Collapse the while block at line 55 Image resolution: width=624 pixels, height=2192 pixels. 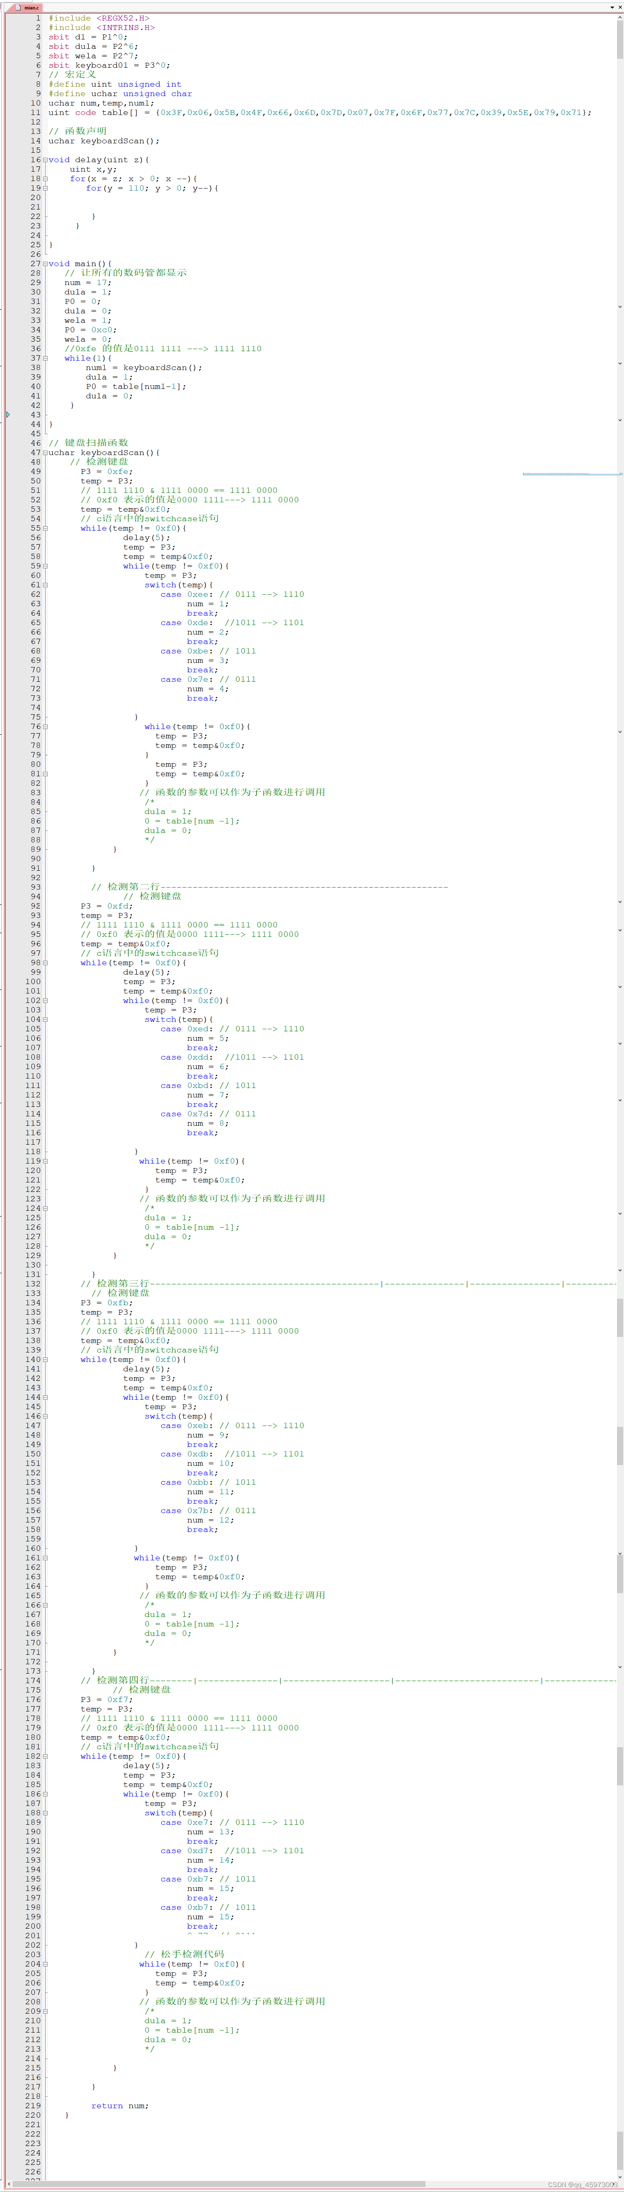[x=45, y=529]
